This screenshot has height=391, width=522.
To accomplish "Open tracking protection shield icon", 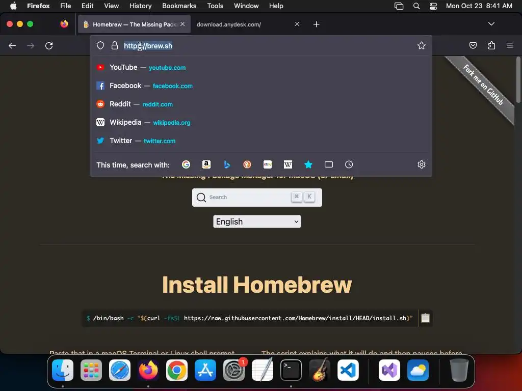I will click(x=100, y=45).
